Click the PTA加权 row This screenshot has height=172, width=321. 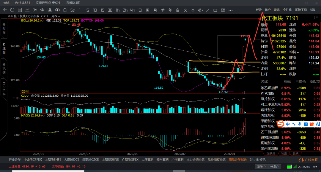coord(290,93)
